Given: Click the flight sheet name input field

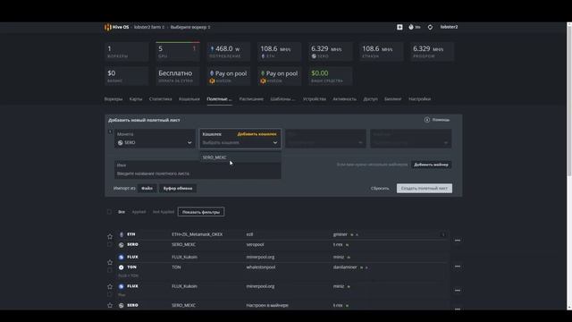Looking at the screenshot, I should [x=198, y=170].
